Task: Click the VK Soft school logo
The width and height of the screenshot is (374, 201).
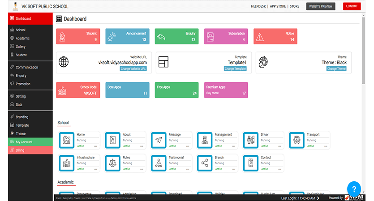Action: click(16, 6)
